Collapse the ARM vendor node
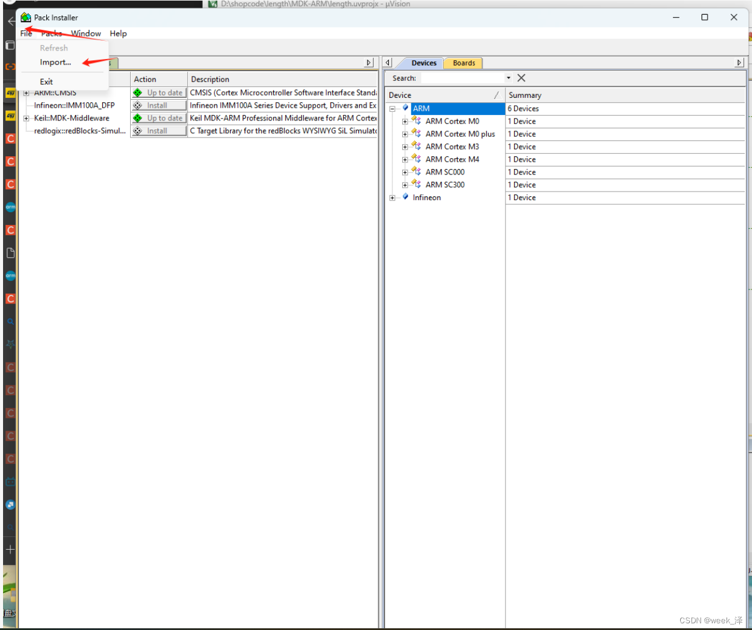This screenshot has height=630, width=752. (x=392, y=109)
